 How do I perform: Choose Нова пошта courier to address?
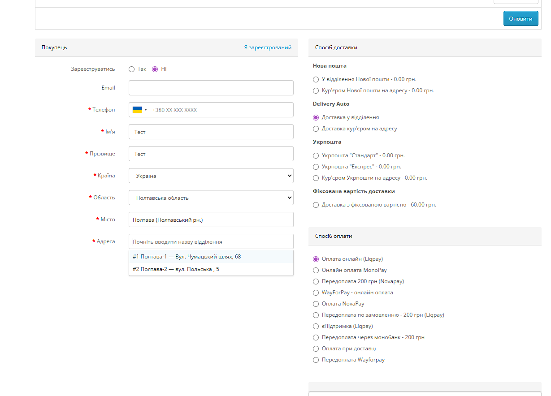point(316,90)
